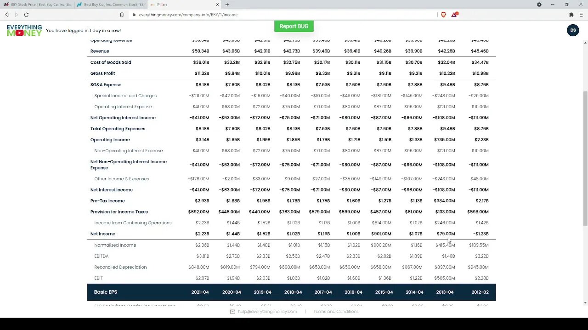Click the email envelope icon in footer
Image resolution: width=588 pixels, height=330 pixels.
[x=232, y=312]
